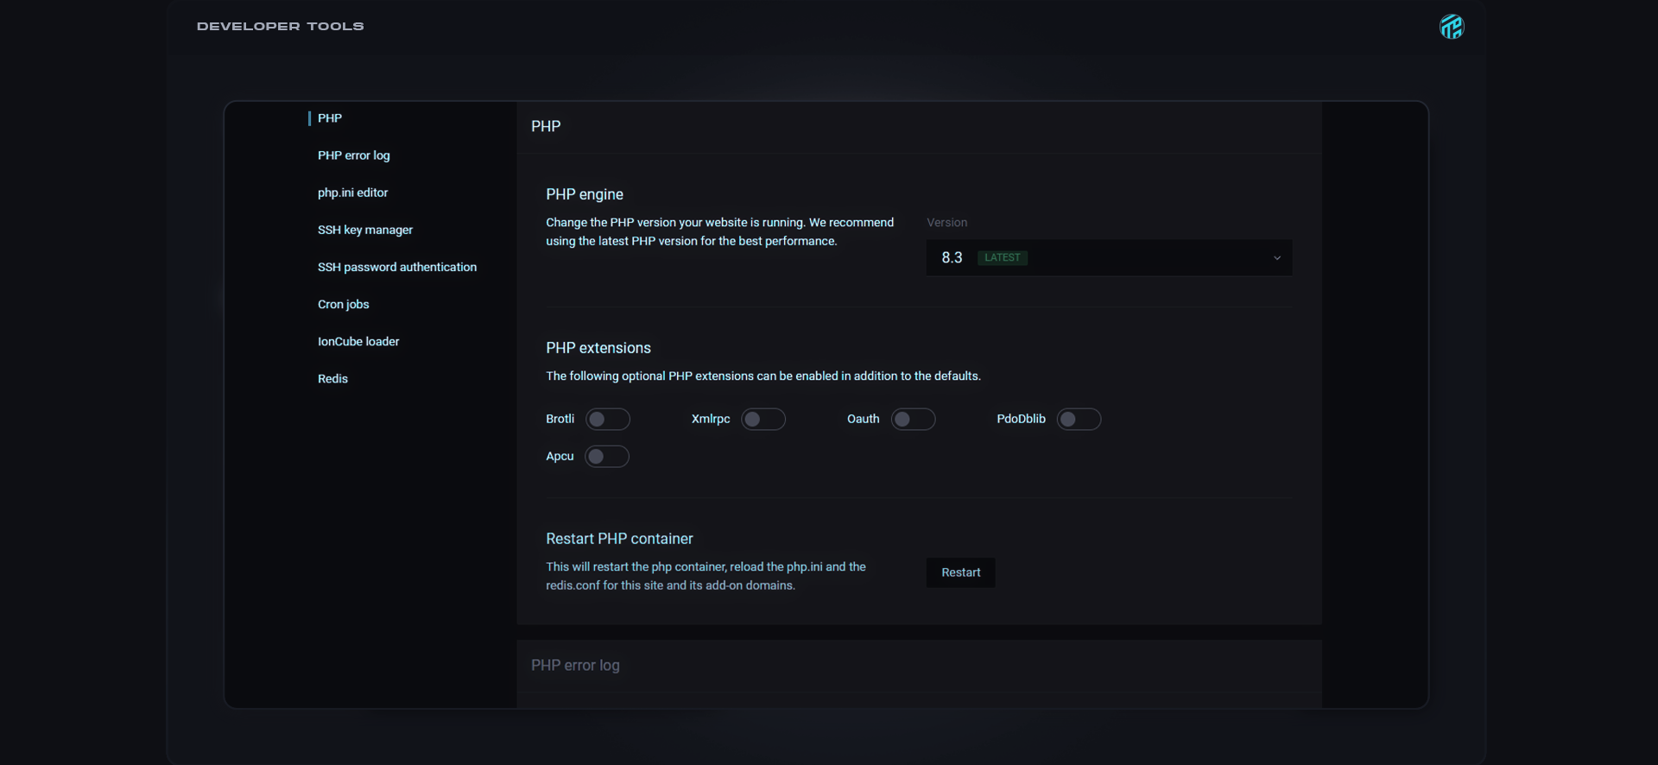Select SSH password authentication menu item
Screen dimensions: 1658x765
point(396,267)
